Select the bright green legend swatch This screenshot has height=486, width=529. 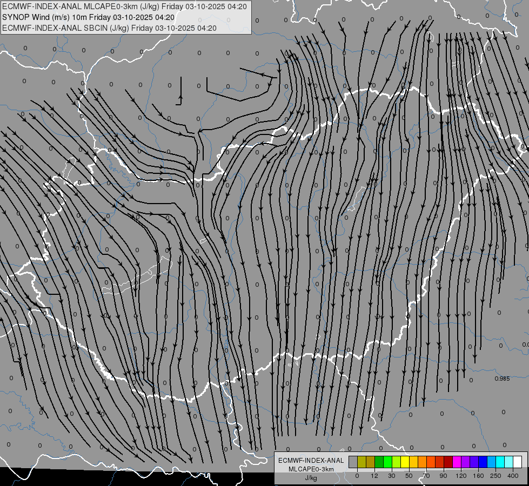coord(387,462)
